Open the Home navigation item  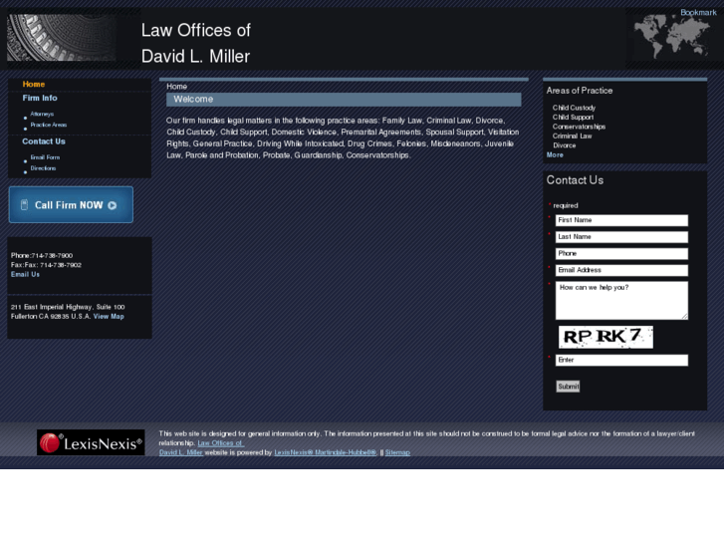[34, 84]
